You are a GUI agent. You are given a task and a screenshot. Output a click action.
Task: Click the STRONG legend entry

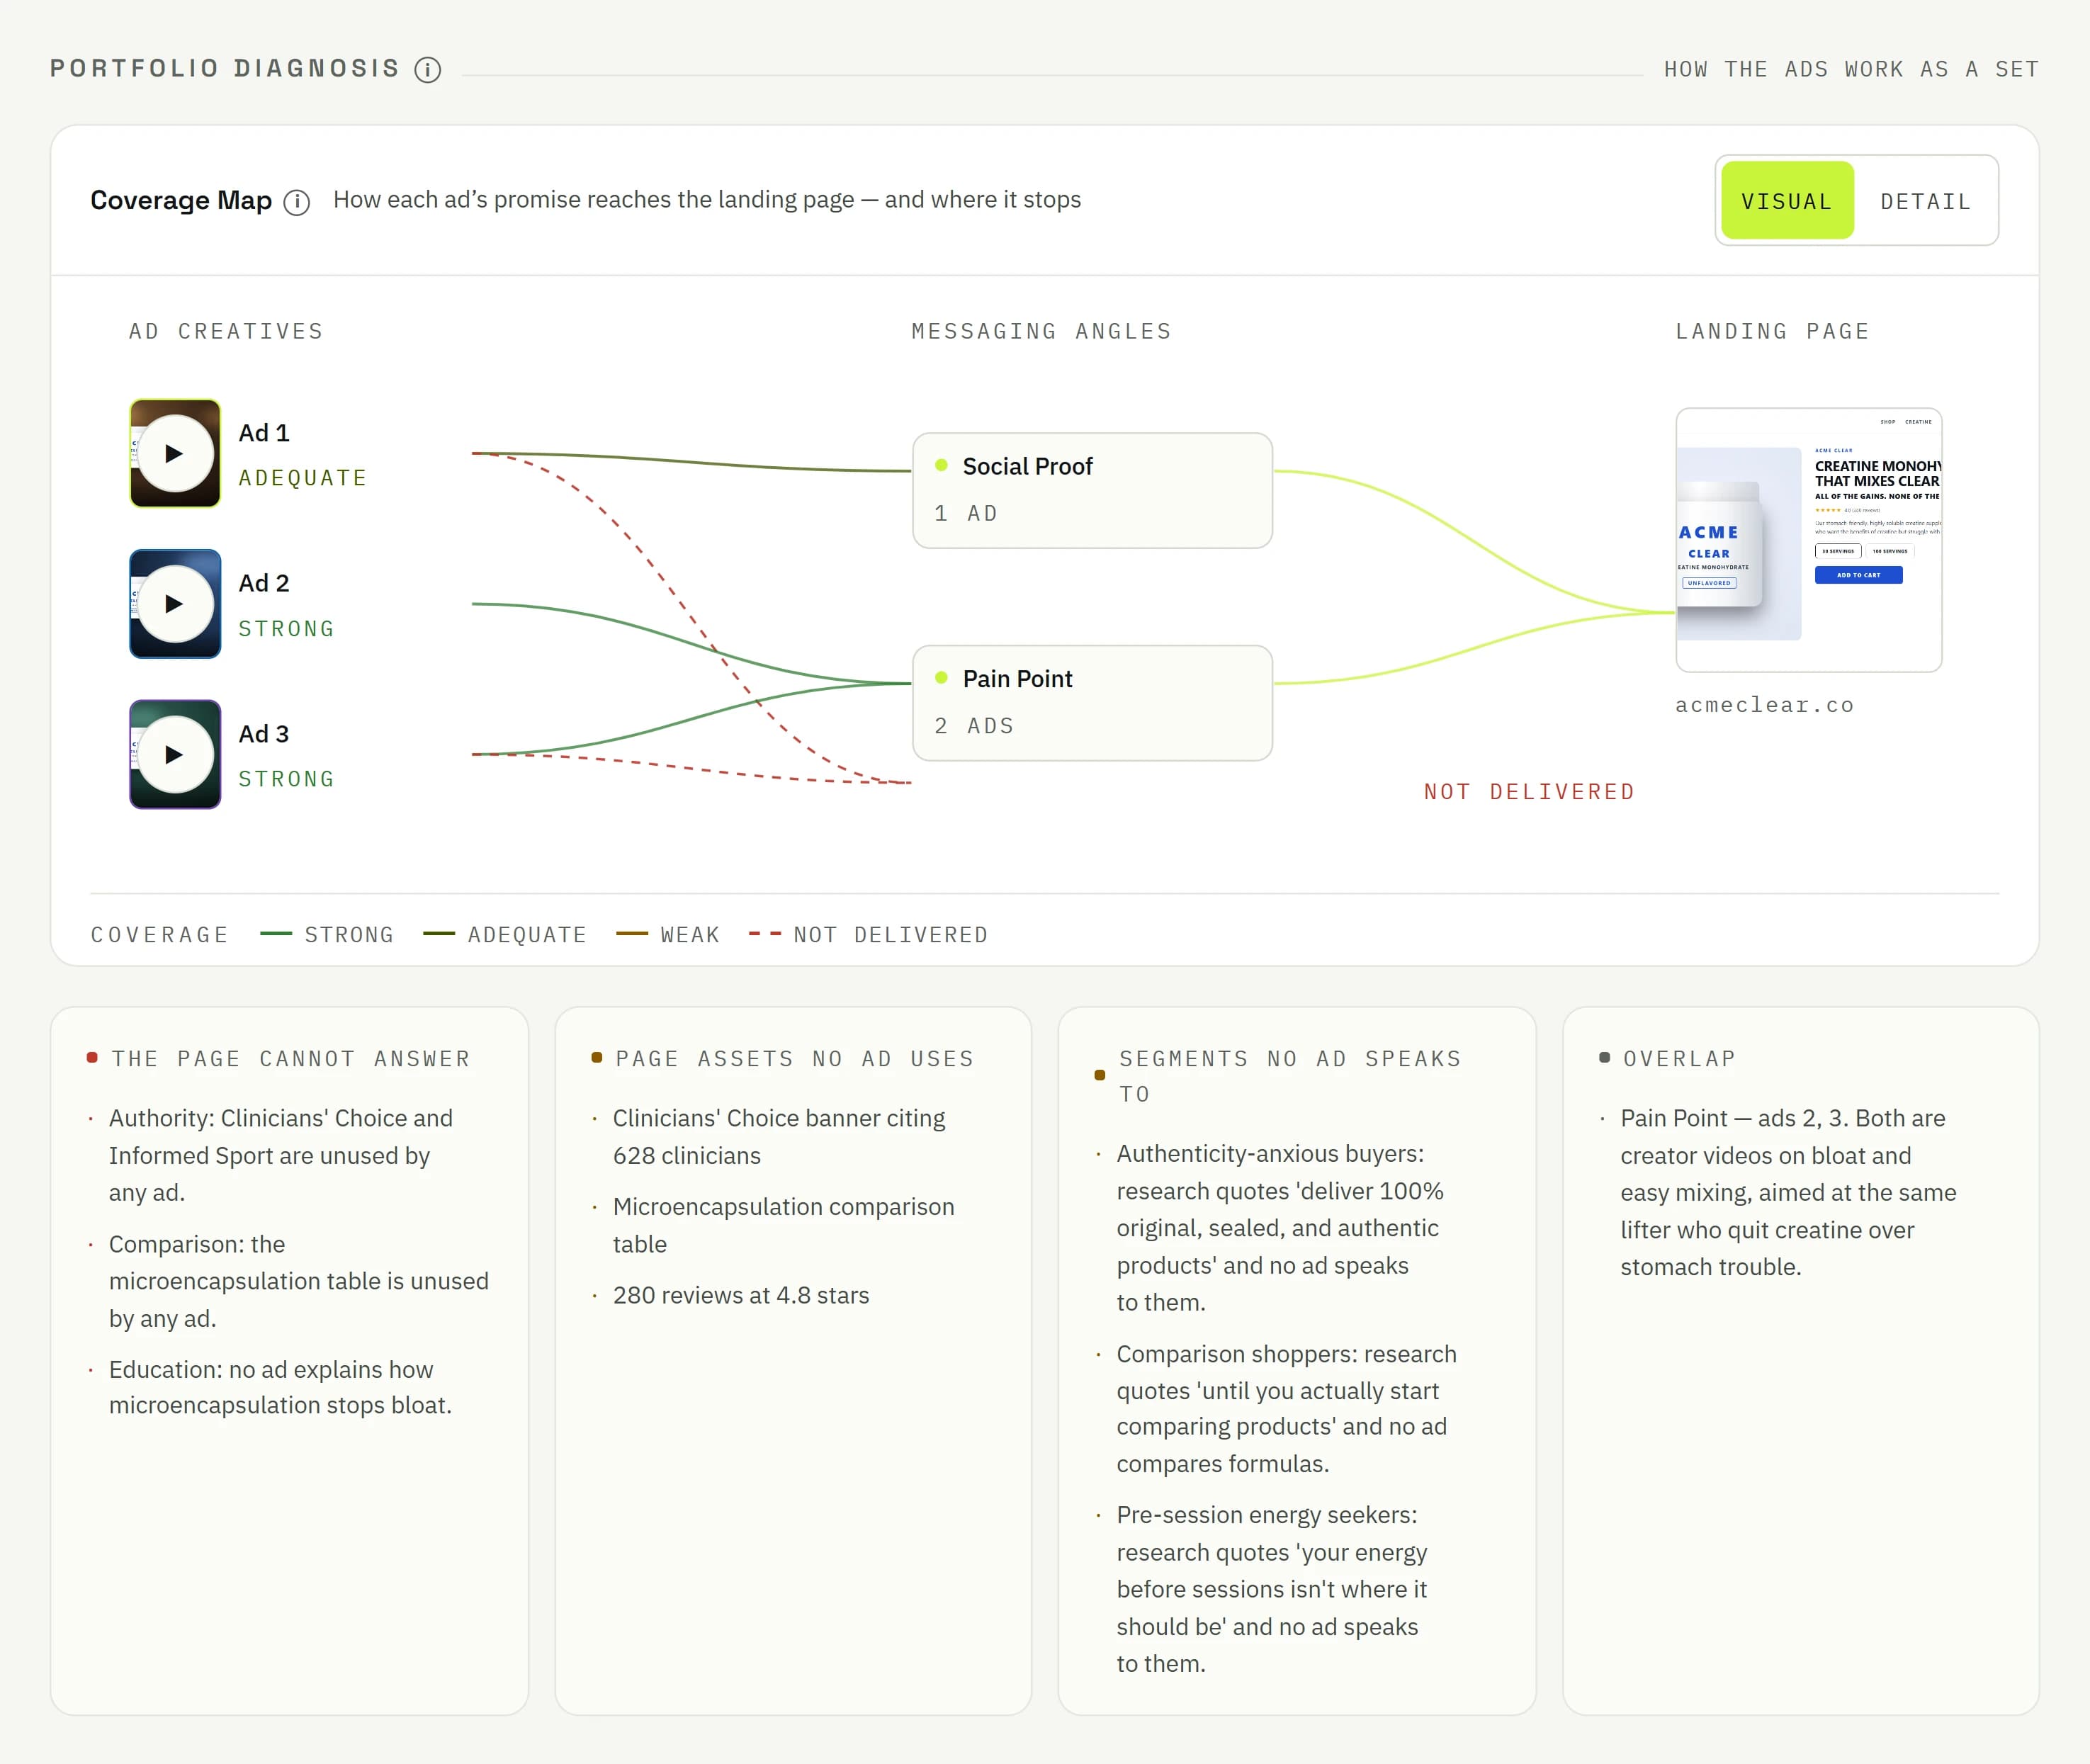pyautogui.click(x=327, y=935)
